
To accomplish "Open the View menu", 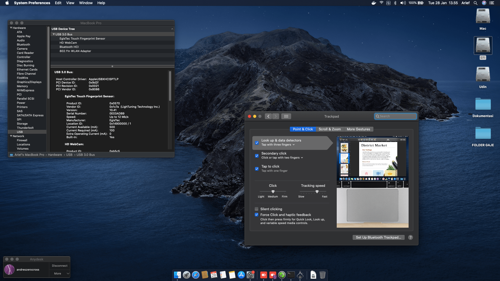I will 70,3.
